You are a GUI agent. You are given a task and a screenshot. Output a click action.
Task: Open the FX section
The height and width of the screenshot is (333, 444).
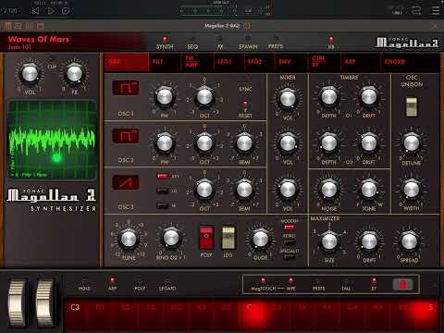click(220, 43)
